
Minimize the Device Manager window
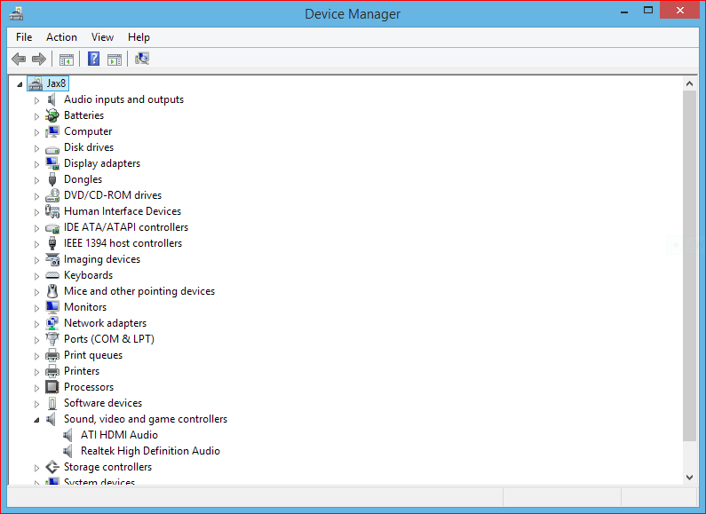coord(624,11)
